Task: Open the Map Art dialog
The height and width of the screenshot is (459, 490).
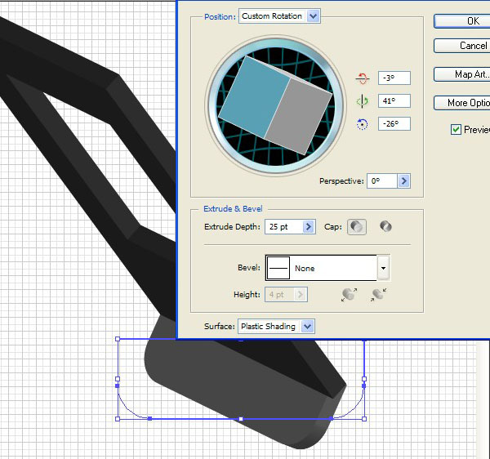Action: pyautogui.click(x=462, y=74)
